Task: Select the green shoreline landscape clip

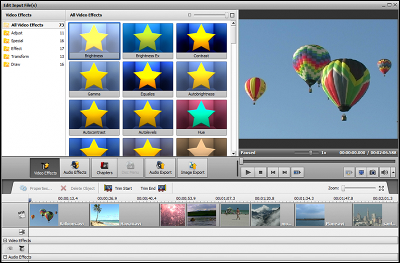Action: coord(203,215)
